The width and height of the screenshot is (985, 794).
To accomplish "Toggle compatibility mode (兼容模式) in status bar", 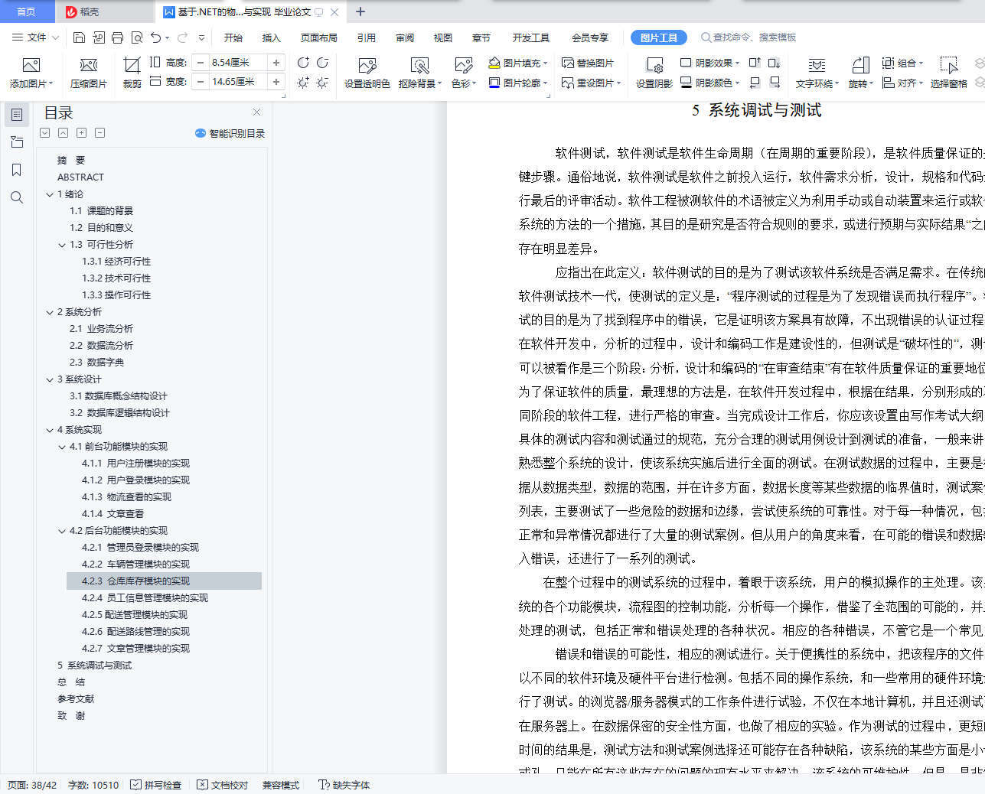I will (281, 785).
